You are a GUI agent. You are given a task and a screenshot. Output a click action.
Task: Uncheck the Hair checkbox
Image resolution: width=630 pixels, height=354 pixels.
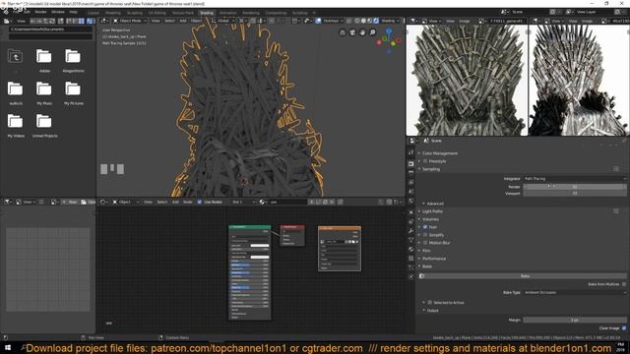tap(425, 227)
